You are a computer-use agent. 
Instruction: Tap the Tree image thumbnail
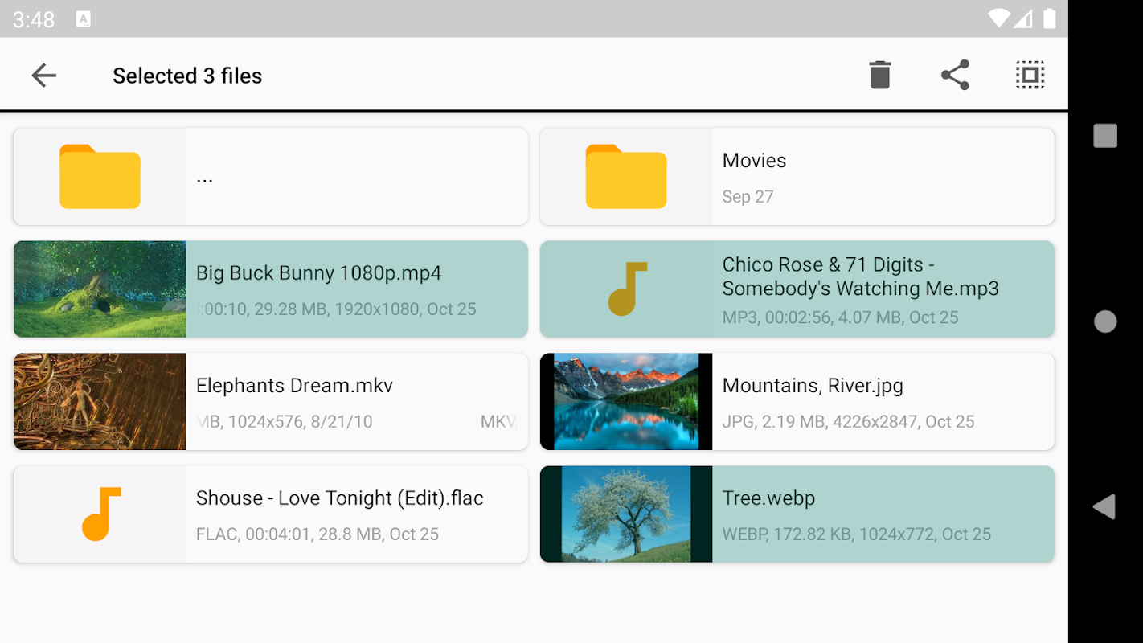pyautogui.click(x=626, y=514)
